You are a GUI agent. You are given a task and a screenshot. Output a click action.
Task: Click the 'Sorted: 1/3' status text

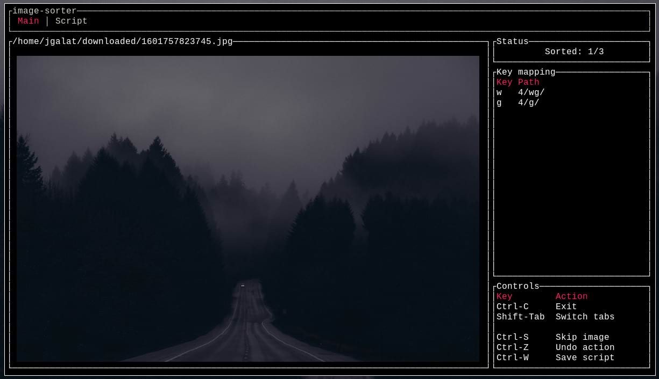pyautogui.click(x=574, y=52)
